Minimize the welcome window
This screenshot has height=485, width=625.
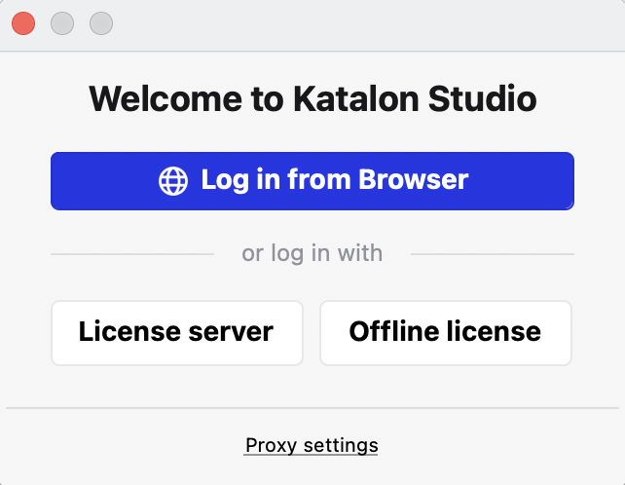(x=62, y=22)
